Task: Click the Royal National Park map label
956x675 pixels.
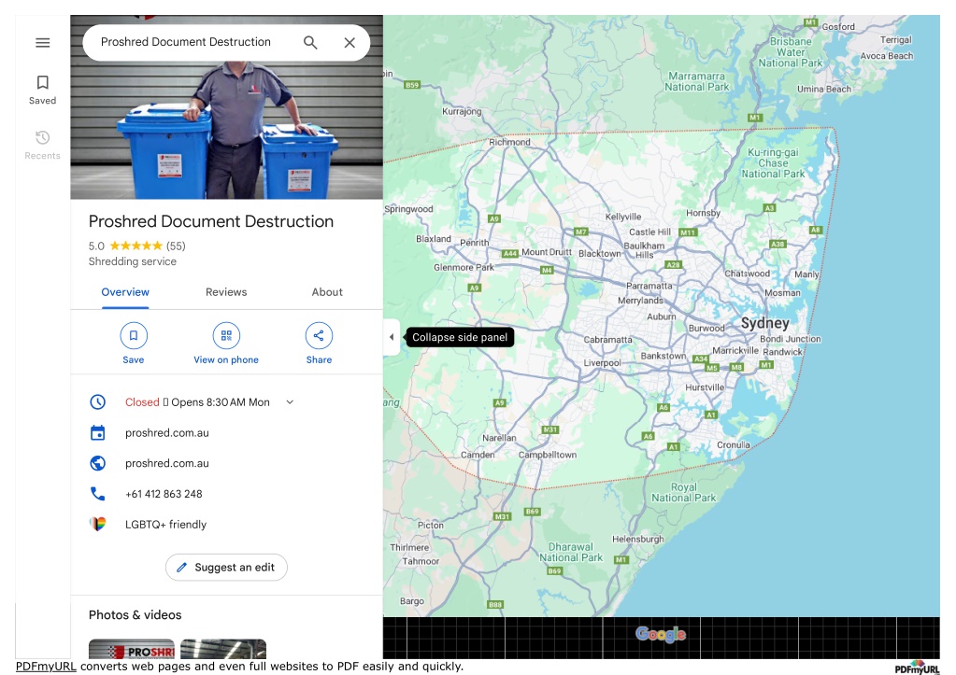Action: pyautogui.click(x=683, y=492)
